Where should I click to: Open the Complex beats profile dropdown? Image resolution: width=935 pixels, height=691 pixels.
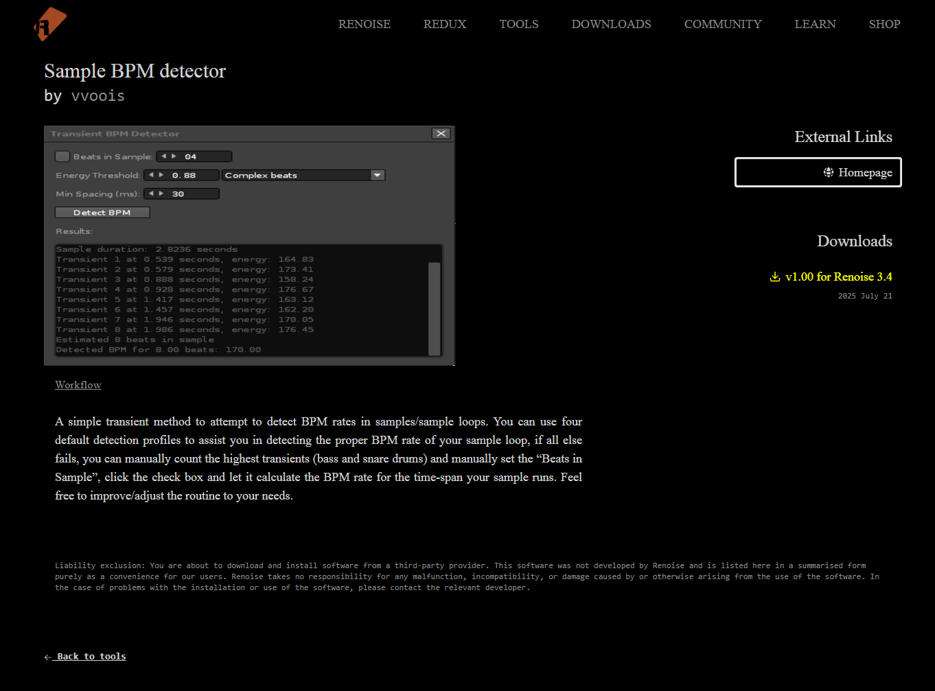(x=303, y=175)
